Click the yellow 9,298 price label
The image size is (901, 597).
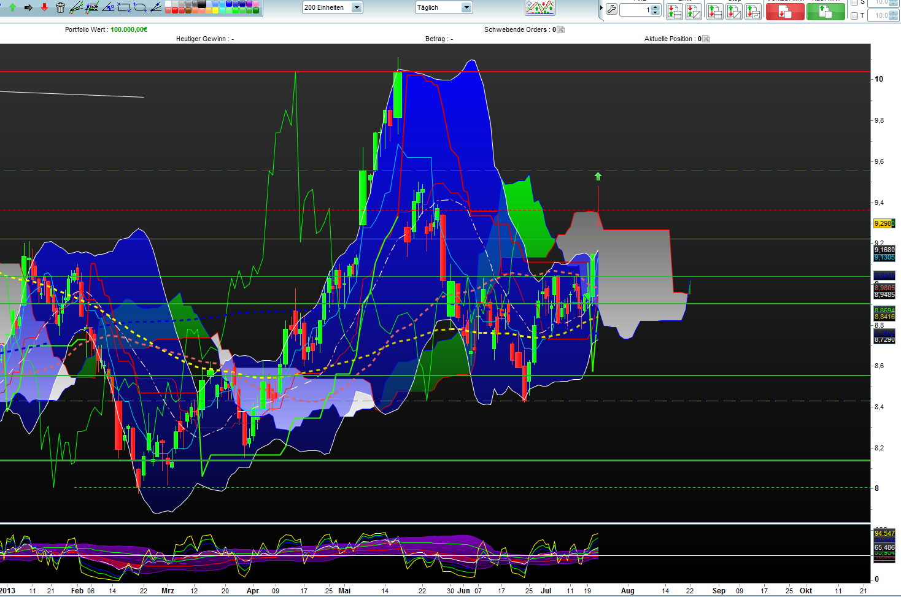click(884, 223)
